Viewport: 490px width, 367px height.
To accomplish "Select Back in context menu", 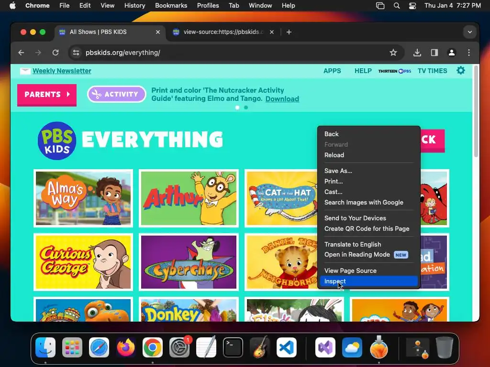I will pyautogui.click(x=369, y=134).
